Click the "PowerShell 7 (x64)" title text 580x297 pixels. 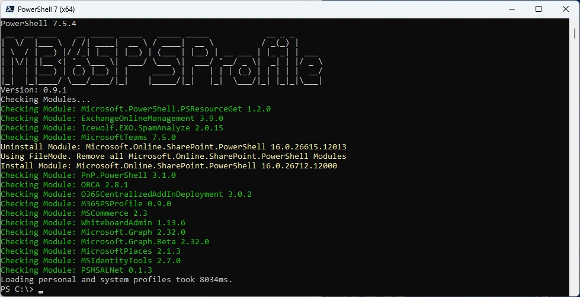pos(46,9)
